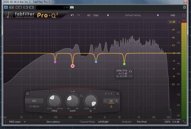Click the FREQ knob
Image resolution: width=191 pixels, height=129 pixels.
(54, 101)
